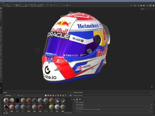The image size is (155, 116).
Task: Filter assets by brushes icon
Action: pyautogui.click(x=56, y=95)
